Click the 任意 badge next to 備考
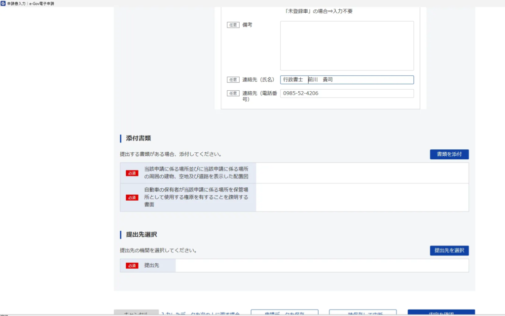The height and width of the screenshot is (316, 505). coord(233,25)
